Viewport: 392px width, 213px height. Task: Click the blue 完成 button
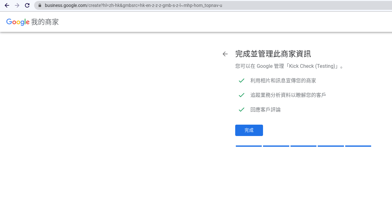(x=249, y=130)
